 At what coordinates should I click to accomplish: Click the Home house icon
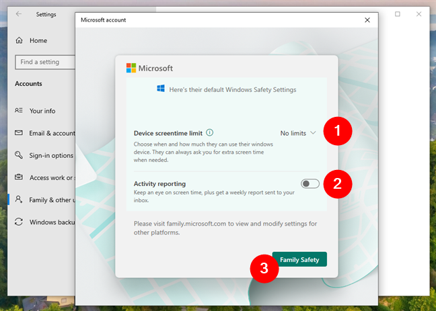click(19, 40)
